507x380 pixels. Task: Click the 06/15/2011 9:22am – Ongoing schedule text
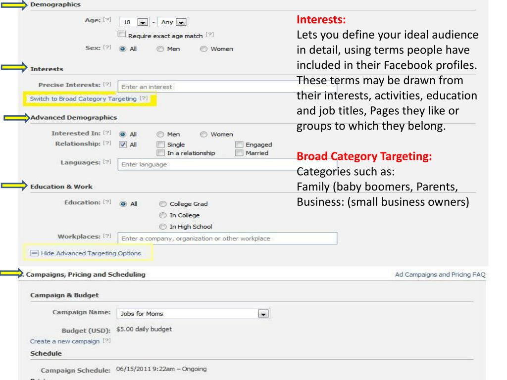click(x=161, y=369)
